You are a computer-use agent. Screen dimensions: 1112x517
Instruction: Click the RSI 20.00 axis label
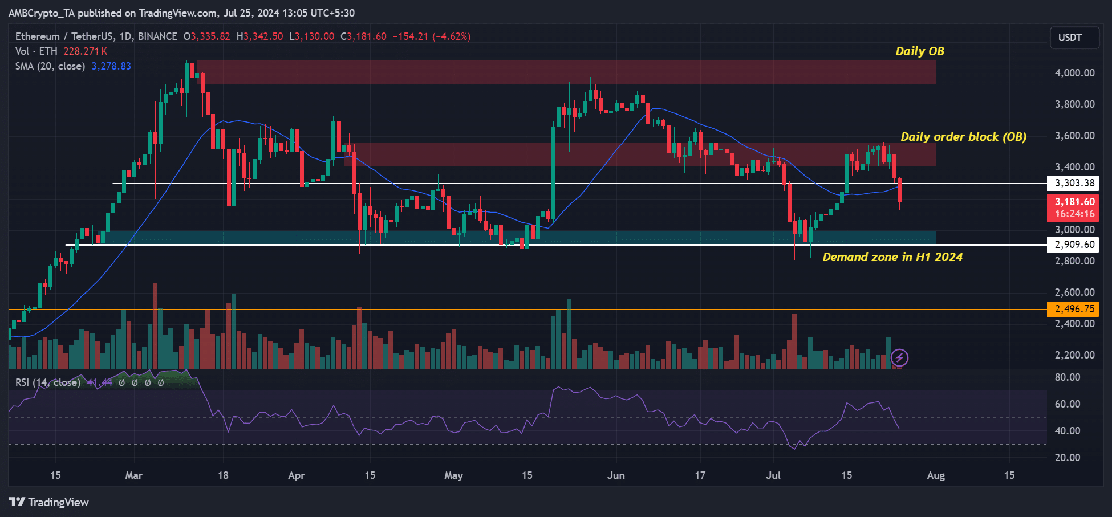(x=1068, y=458)
